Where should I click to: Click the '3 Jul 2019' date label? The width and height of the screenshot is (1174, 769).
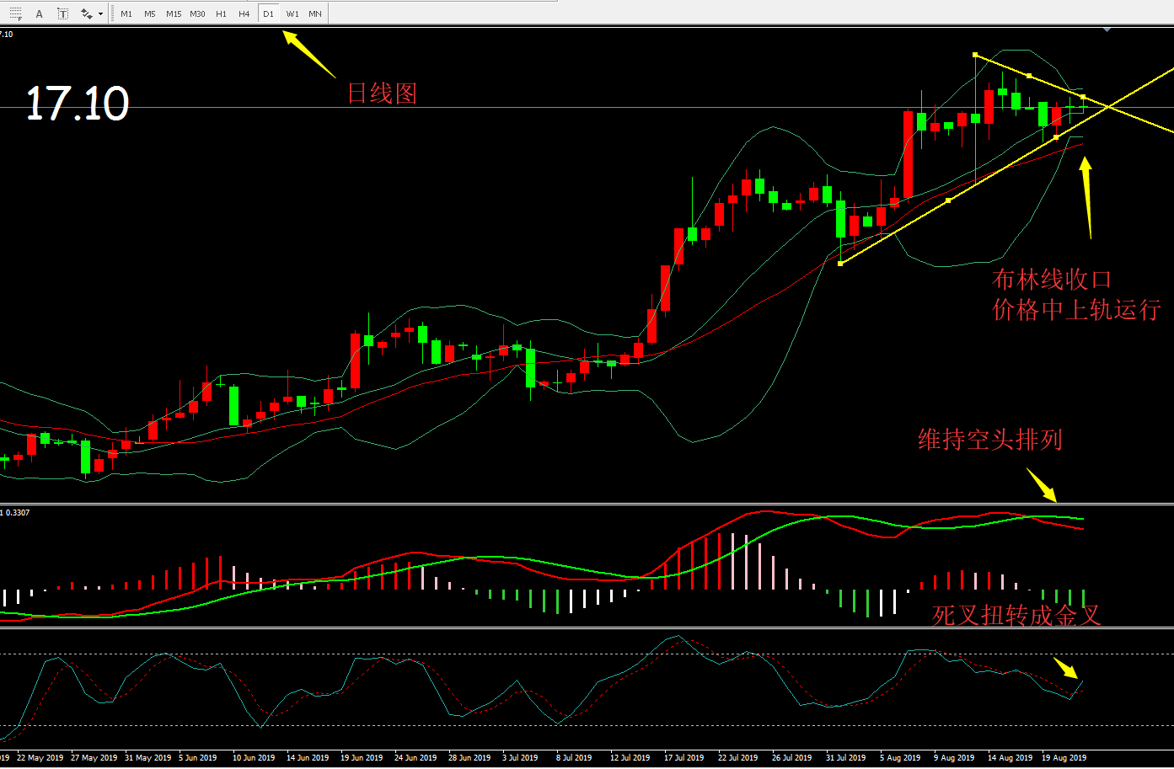tap(520, 757)
